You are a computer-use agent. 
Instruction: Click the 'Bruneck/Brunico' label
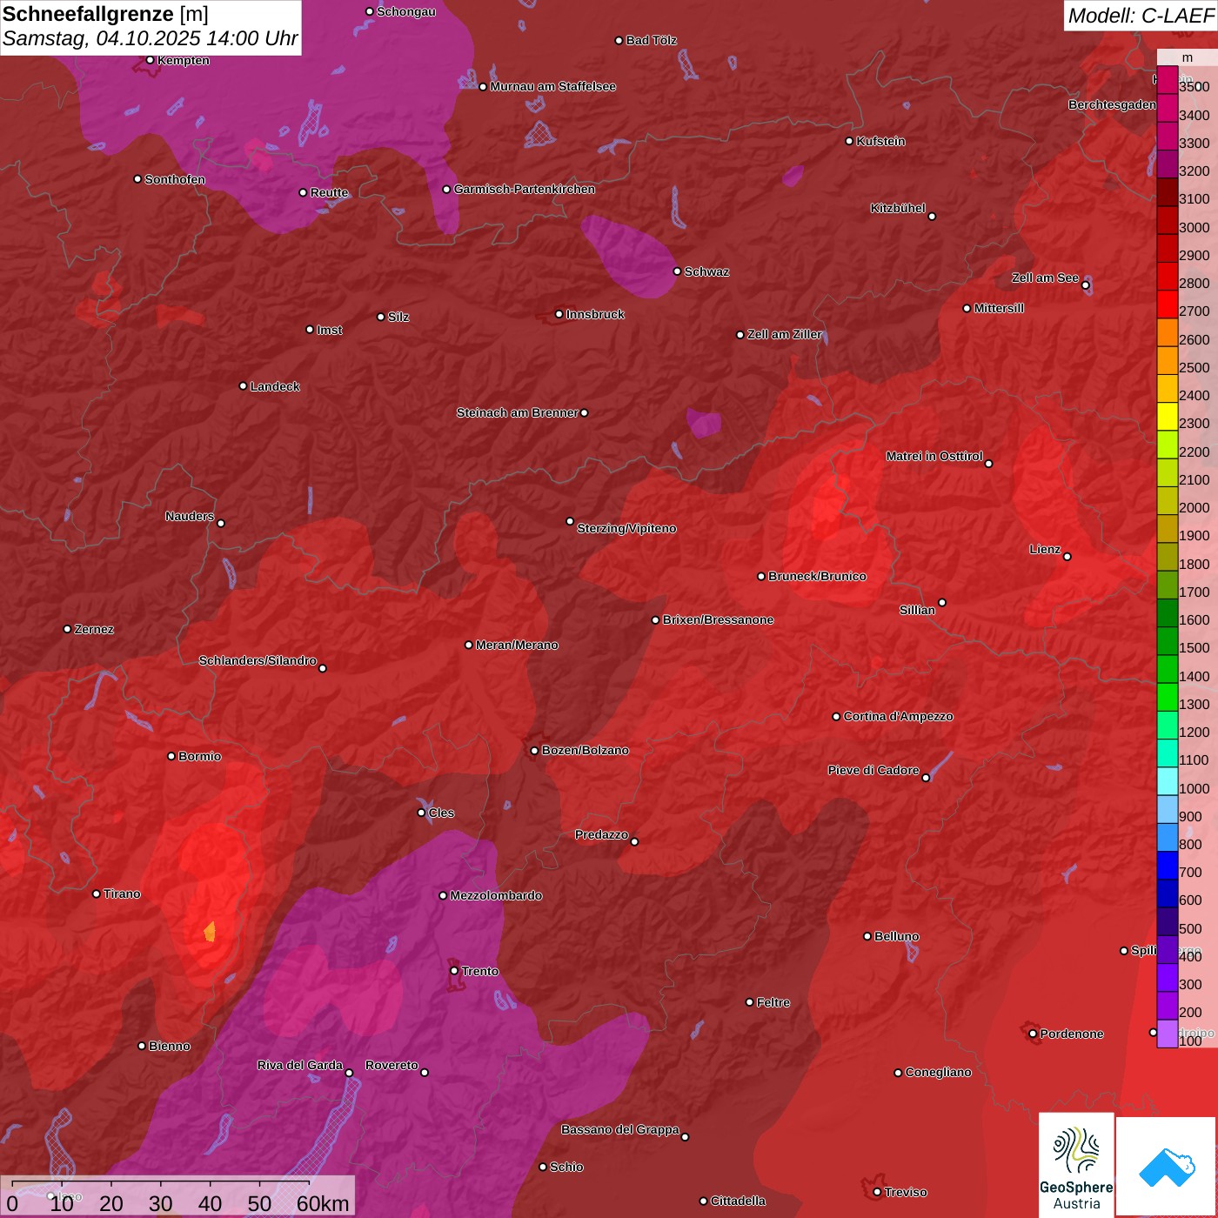(817, 576)
